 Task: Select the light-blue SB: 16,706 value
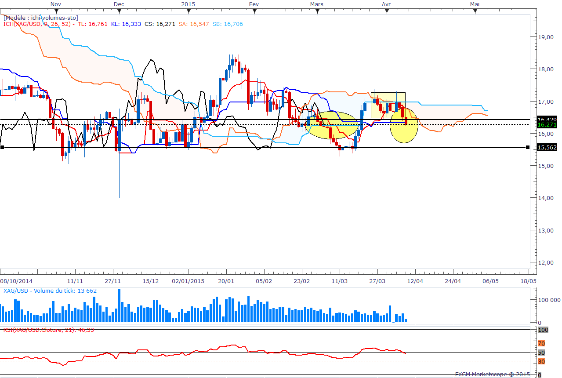[228, 24]
